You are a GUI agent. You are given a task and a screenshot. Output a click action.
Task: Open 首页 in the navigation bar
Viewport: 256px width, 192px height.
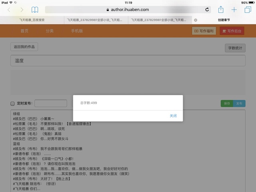pos(25,31)
